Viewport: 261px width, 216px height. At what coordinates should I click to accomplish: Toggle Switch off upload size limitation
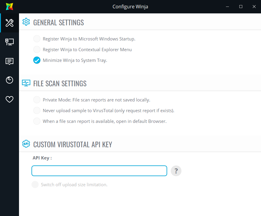pyautogui.click(x=35, y=184)
